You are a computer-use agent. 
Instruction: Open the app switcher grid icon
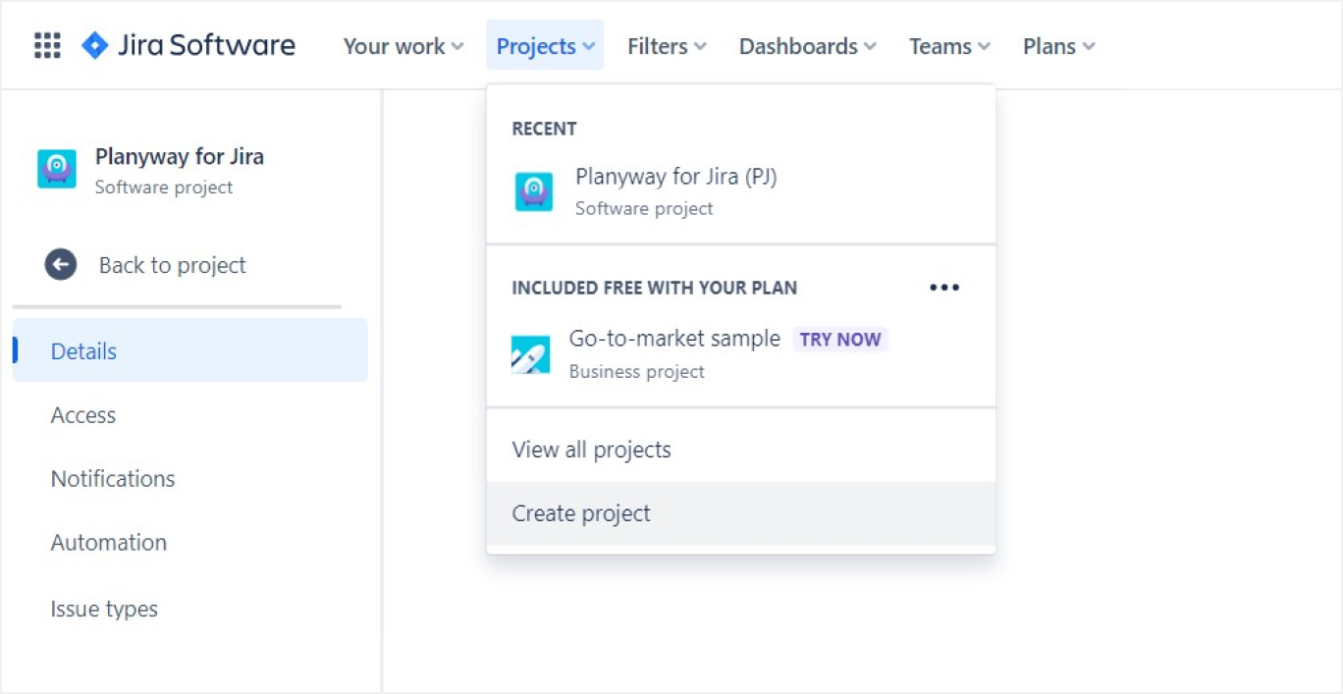(x=47, y=46)
